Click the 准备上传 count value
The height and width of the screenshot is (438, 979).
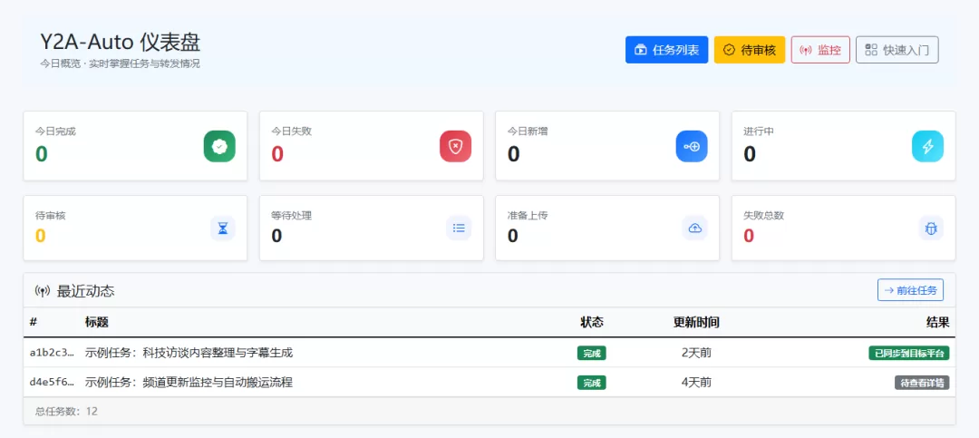pos(512,236)
